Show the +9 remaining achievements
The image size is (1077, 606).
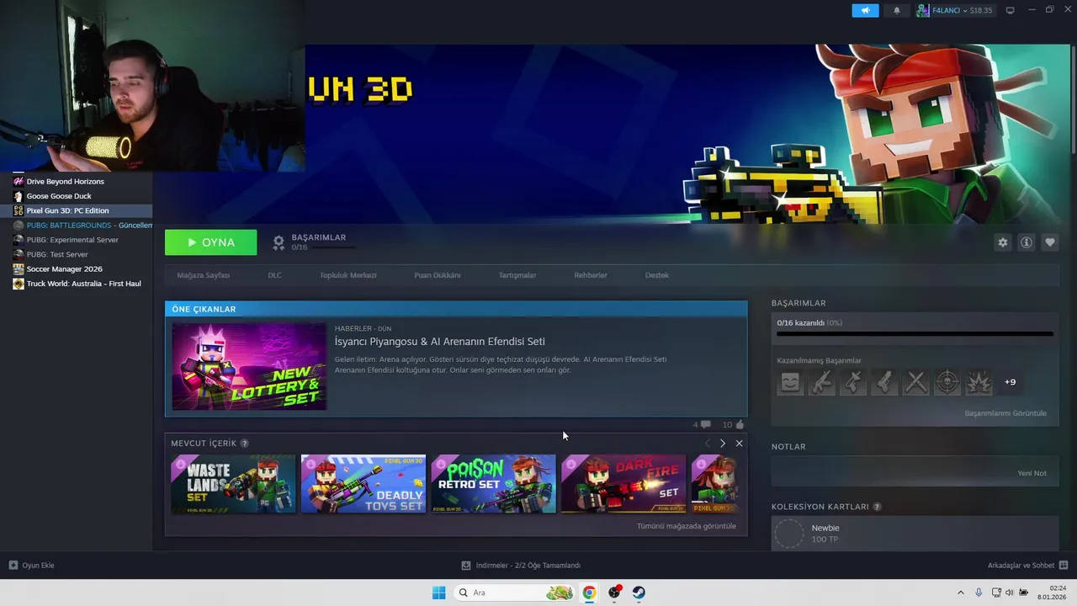pos(1010,382)
